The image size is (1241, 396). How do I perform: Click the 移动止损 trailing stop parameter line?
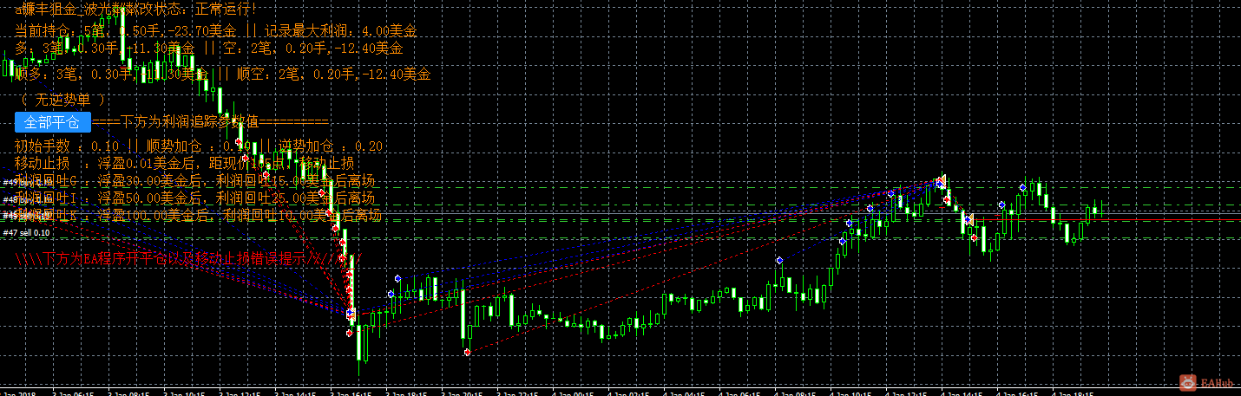[x=185, y=163]
